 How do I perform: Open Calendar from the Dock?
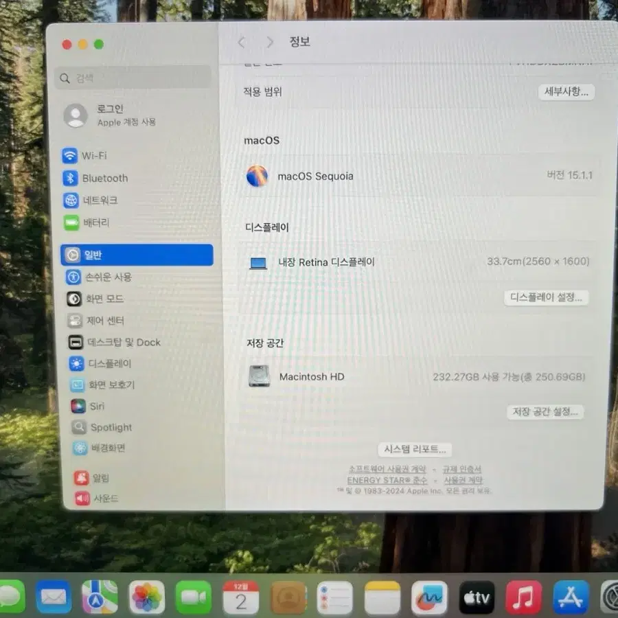point(241,597)
